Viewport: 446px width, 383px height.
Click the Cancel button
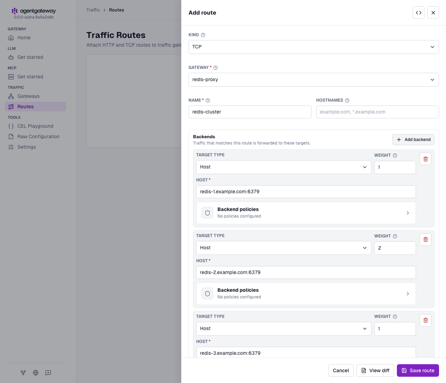341,370
